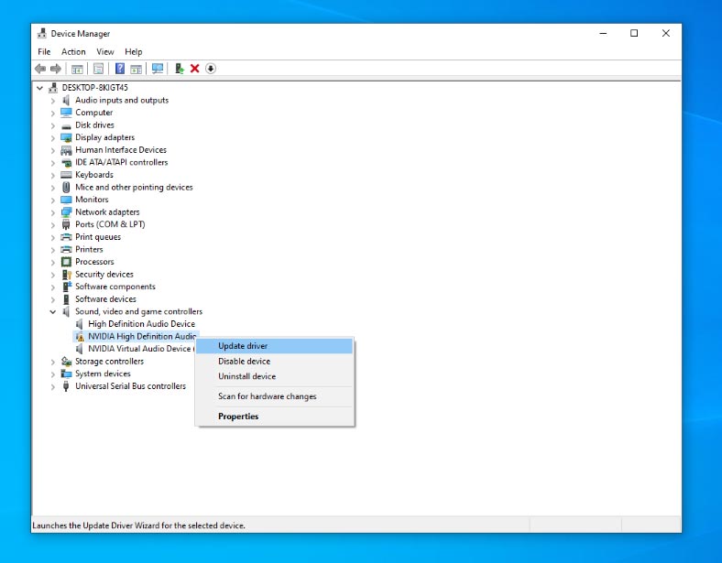Select Human Interface Devices text
Screen dimensions: 722x563
coord(121,149)
